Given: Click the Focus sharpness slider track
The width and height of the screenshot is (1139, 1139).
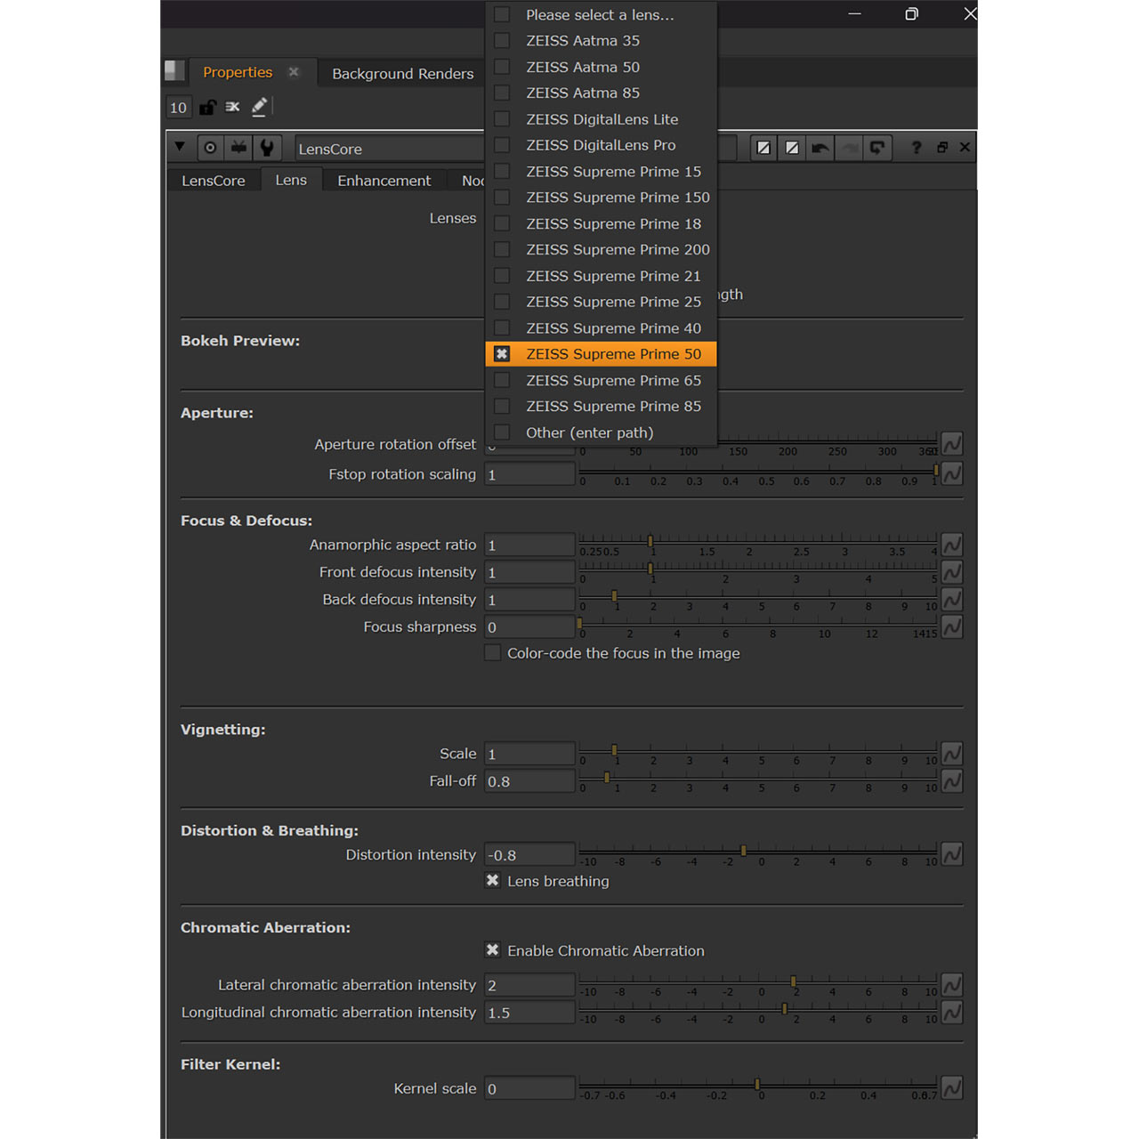Looking at the screenshot, I should 758,626.
